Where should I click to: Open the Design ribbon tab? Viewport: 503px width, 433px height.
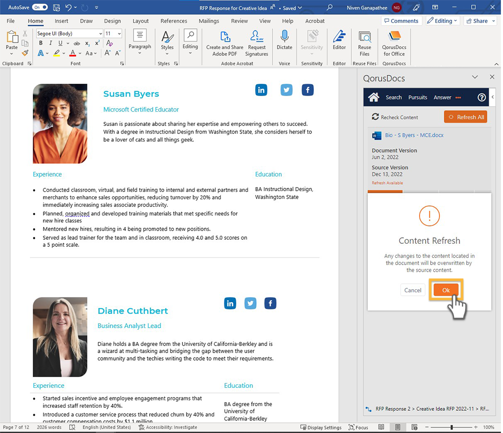(x=112, y=21)
